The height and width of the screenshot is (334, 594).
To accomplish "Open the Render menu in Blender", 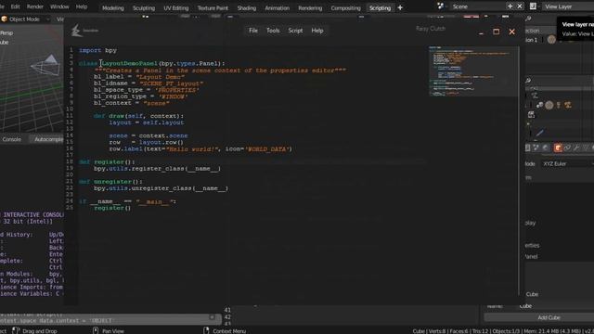I will [x=35, y=6].
